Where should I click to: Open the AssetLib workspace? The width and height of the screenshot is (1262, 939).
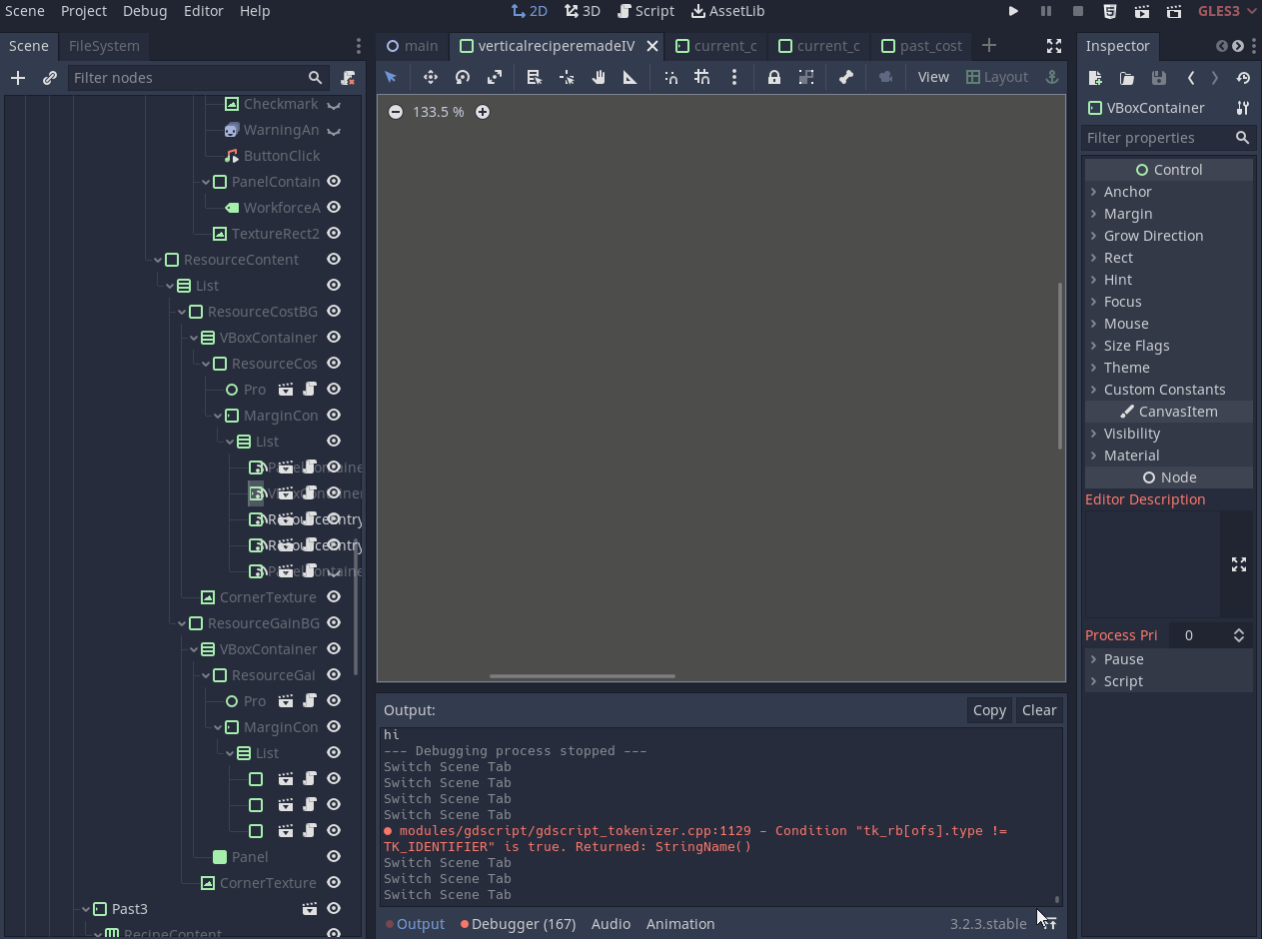[728, 11]
